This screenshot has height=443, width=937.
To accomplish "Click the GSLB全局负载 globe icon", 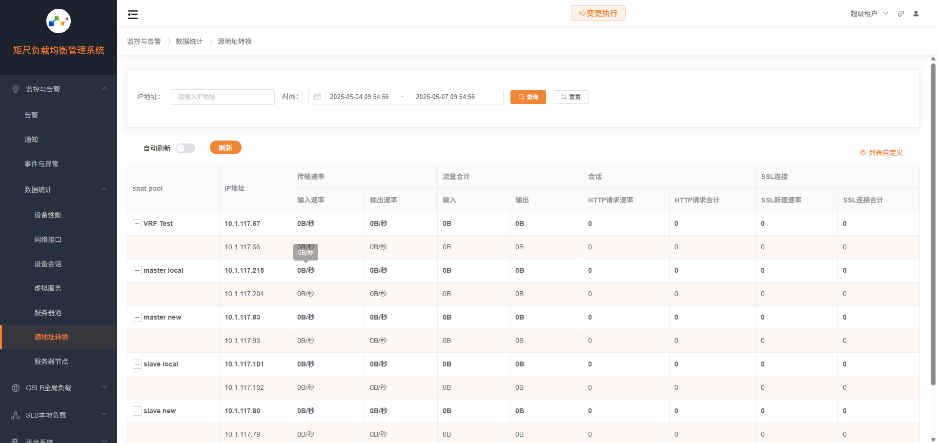I will click(16, 388).
